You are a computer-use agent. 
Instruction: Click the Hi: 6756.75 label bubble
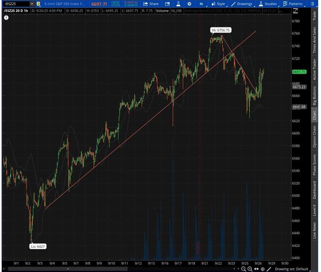click(x=221, y=30)
